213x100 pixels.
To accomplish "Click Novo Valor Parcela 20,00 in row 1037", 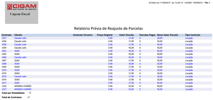I will (160, 38).
